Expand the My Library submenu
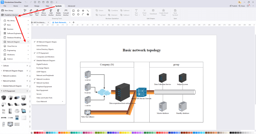The width and height of the screenshot is (256, 134). tap(16, 21)
